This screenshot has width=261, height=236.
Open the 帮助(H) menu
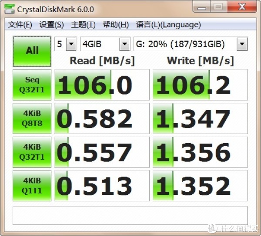(116, 25)
